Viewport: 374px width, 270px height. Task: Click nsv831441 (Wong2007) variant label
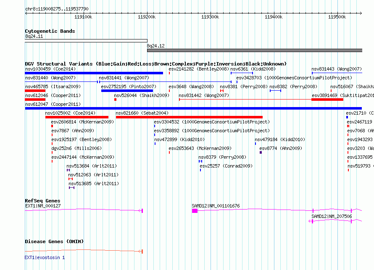click(x=124, y=78)
